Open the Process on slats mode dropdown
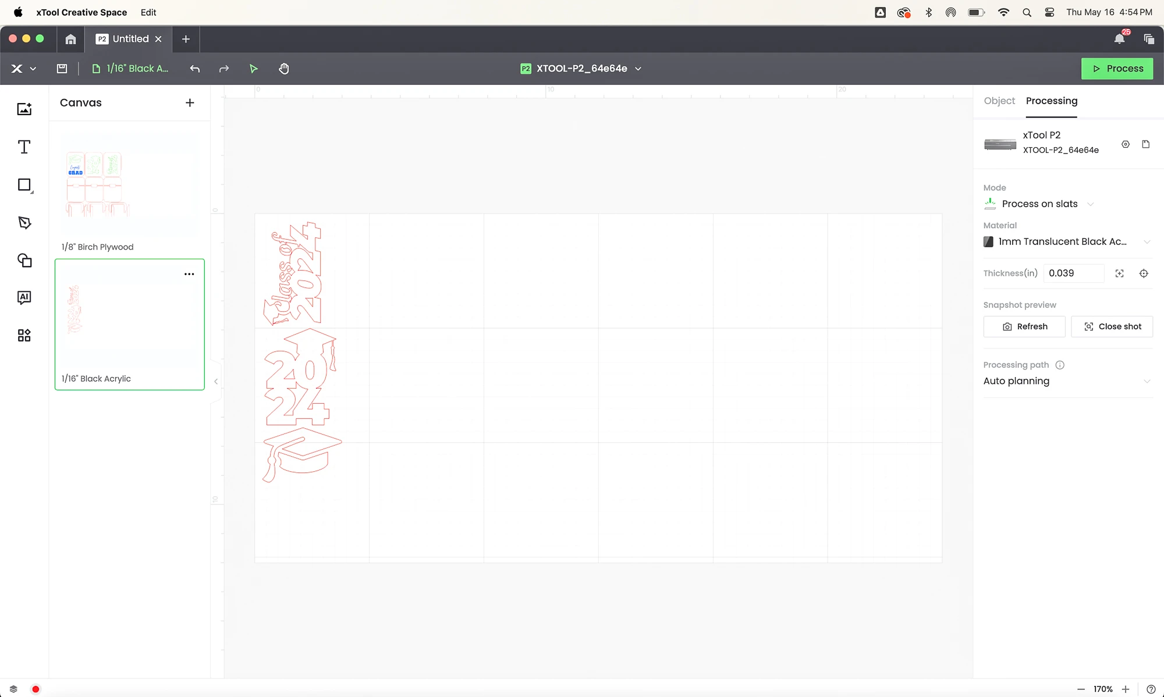Viewport: 1164px width, 697px height. point(1039,204)
